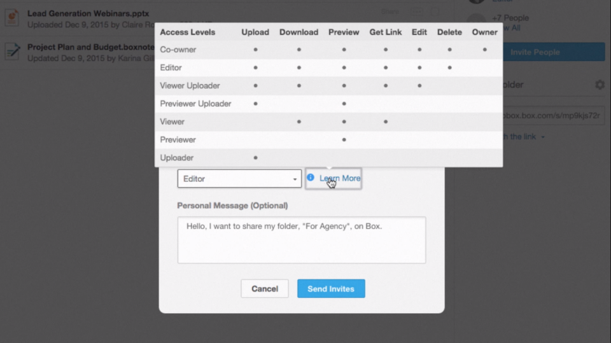611x343 pixels.
Task: Click the Learn More link
Action: (340, 178)
